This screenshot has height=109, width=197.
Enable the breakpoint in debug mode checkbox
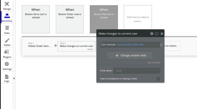[158, 79]
